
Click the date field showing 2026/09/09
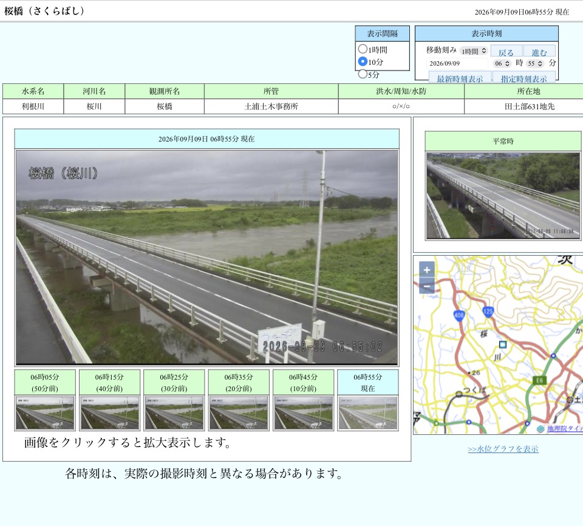tap(457, 64)
